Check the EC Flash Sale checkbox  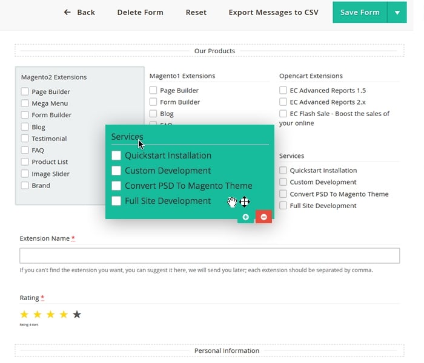point(283,114)
